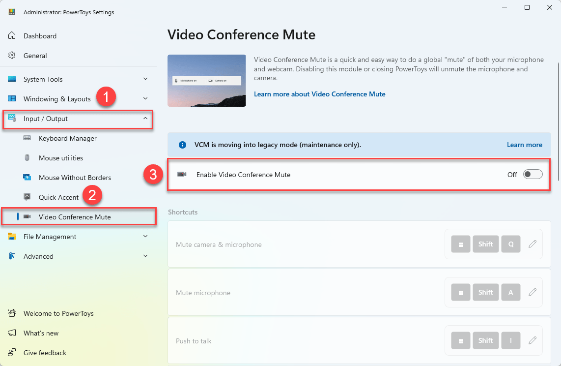Turn on Enable Video Conference Mute toggle
Image resolution: width=561 pixels, height=366 pixels.
pos(533,175)
